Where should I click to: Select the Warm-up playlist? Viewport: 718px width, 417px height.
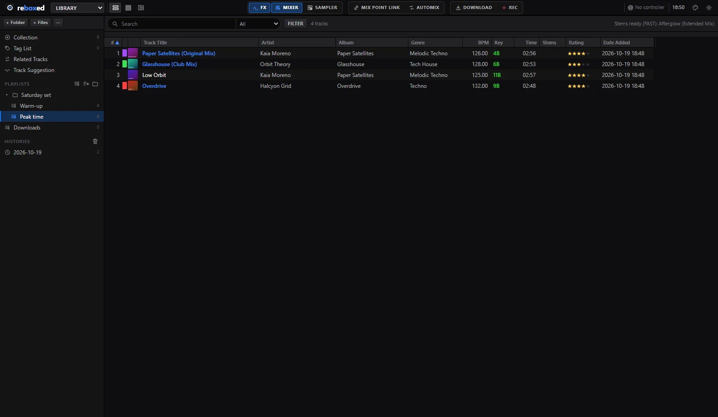point(52,106)
